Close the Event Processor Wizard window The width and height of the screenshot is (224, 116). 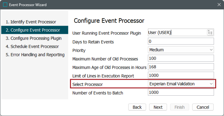[219, 5]
